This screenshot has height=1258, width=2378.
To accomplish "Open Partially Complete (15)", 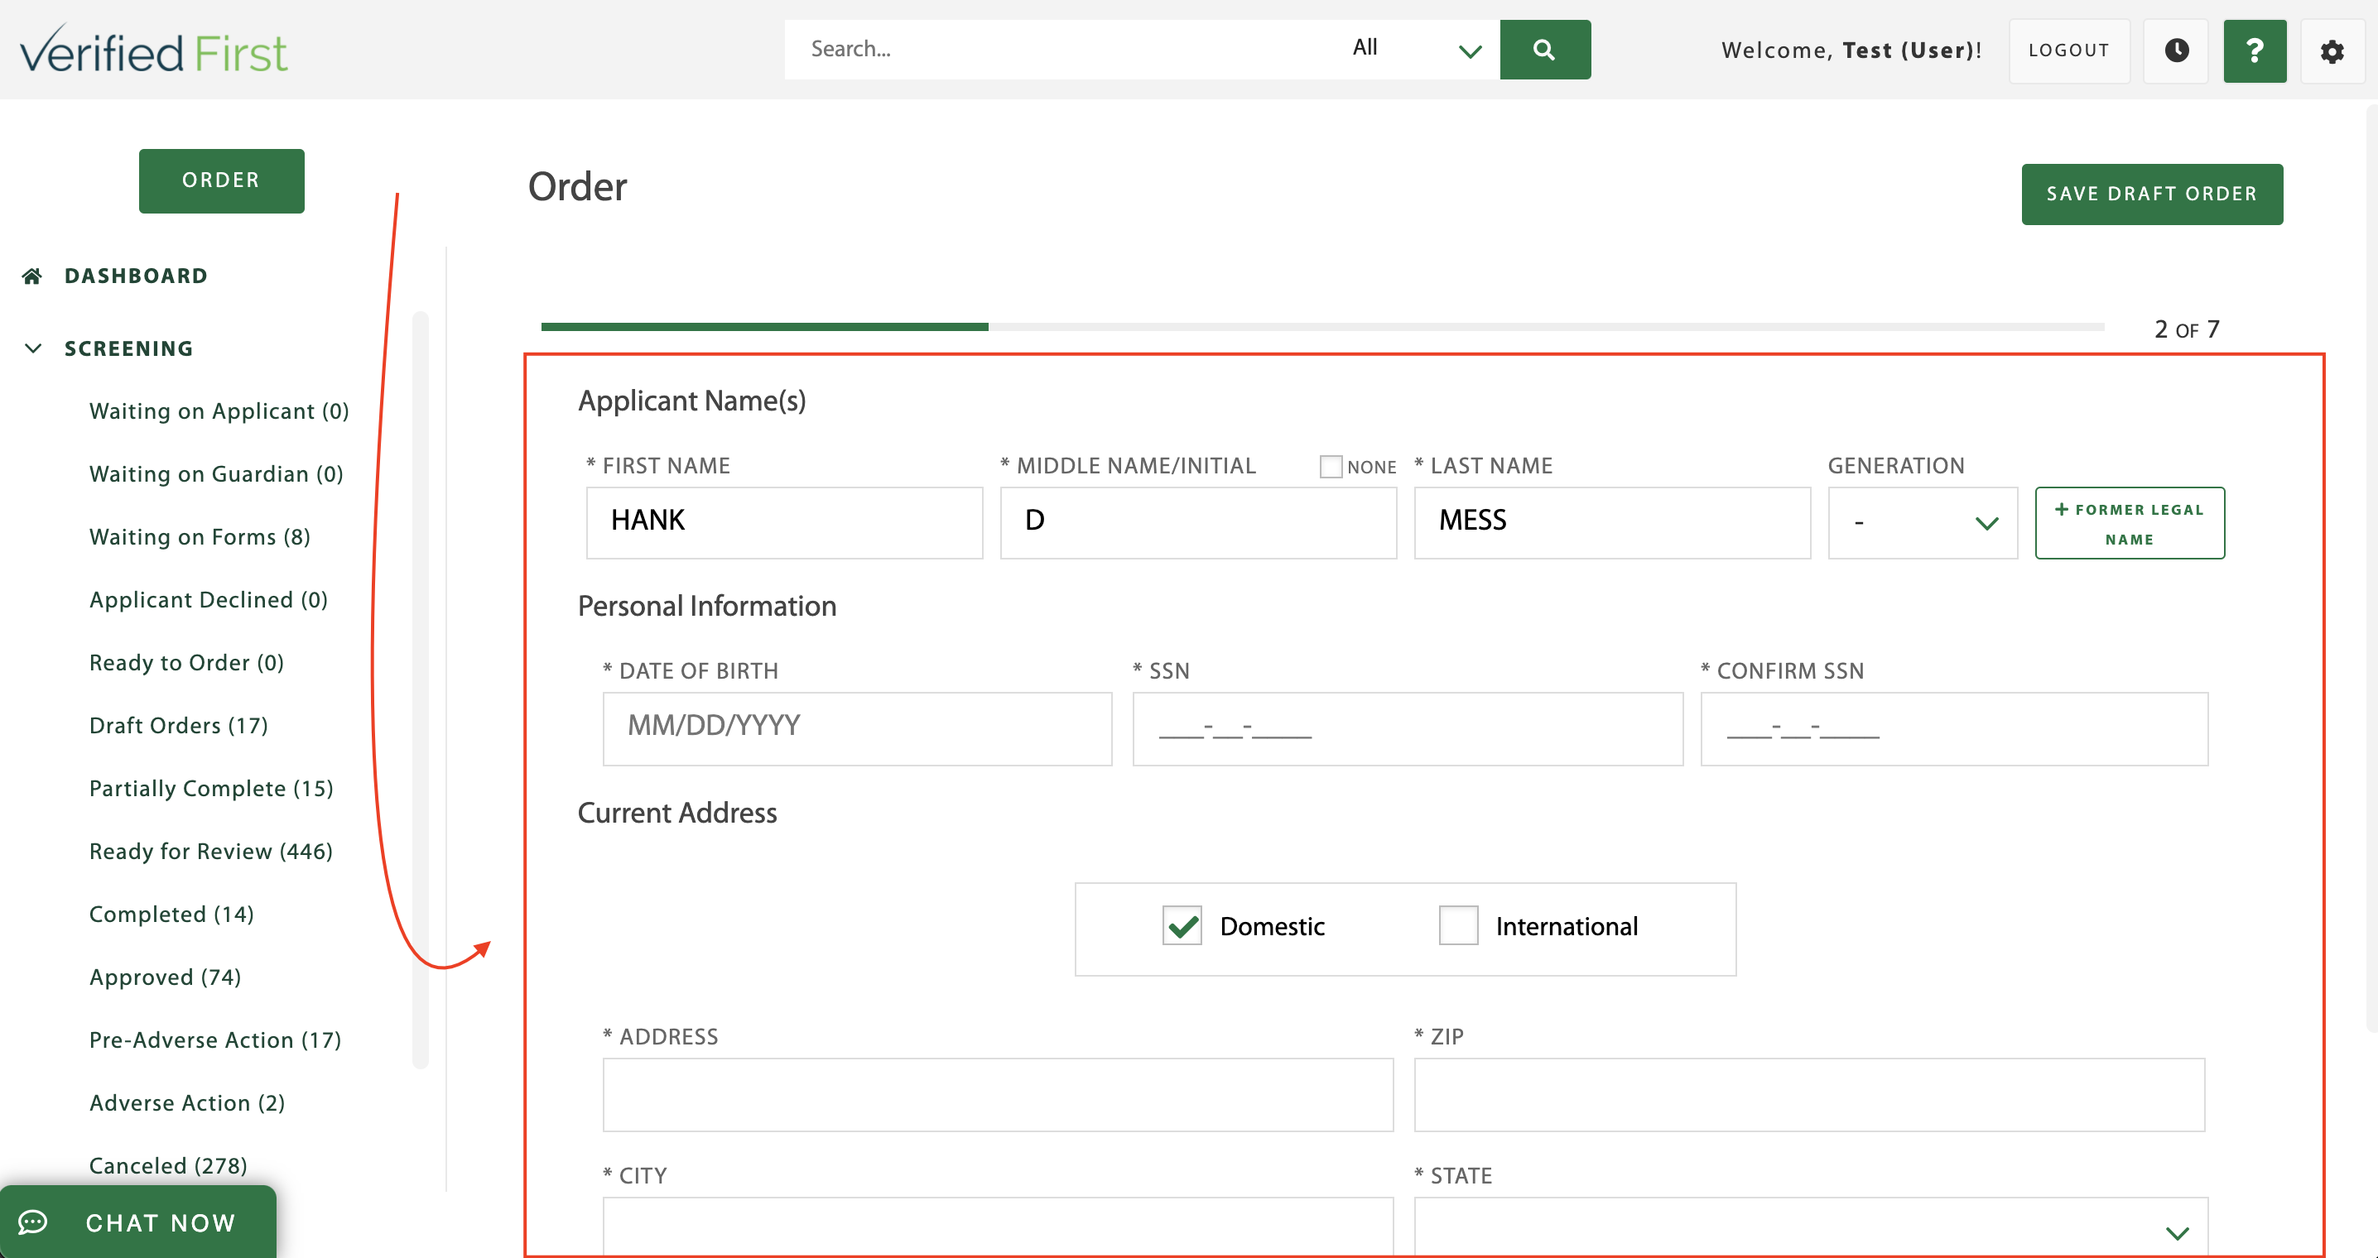I will 210,788.
